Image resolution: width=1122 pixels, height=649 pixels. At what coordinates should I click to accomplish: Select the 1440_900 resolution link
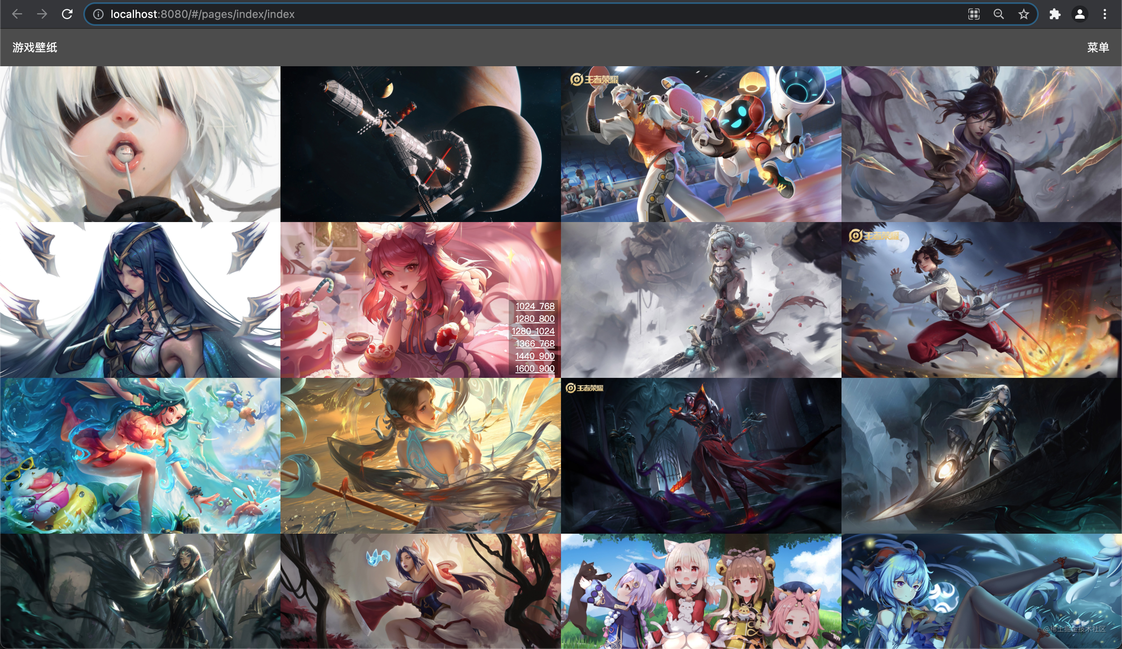535,356
